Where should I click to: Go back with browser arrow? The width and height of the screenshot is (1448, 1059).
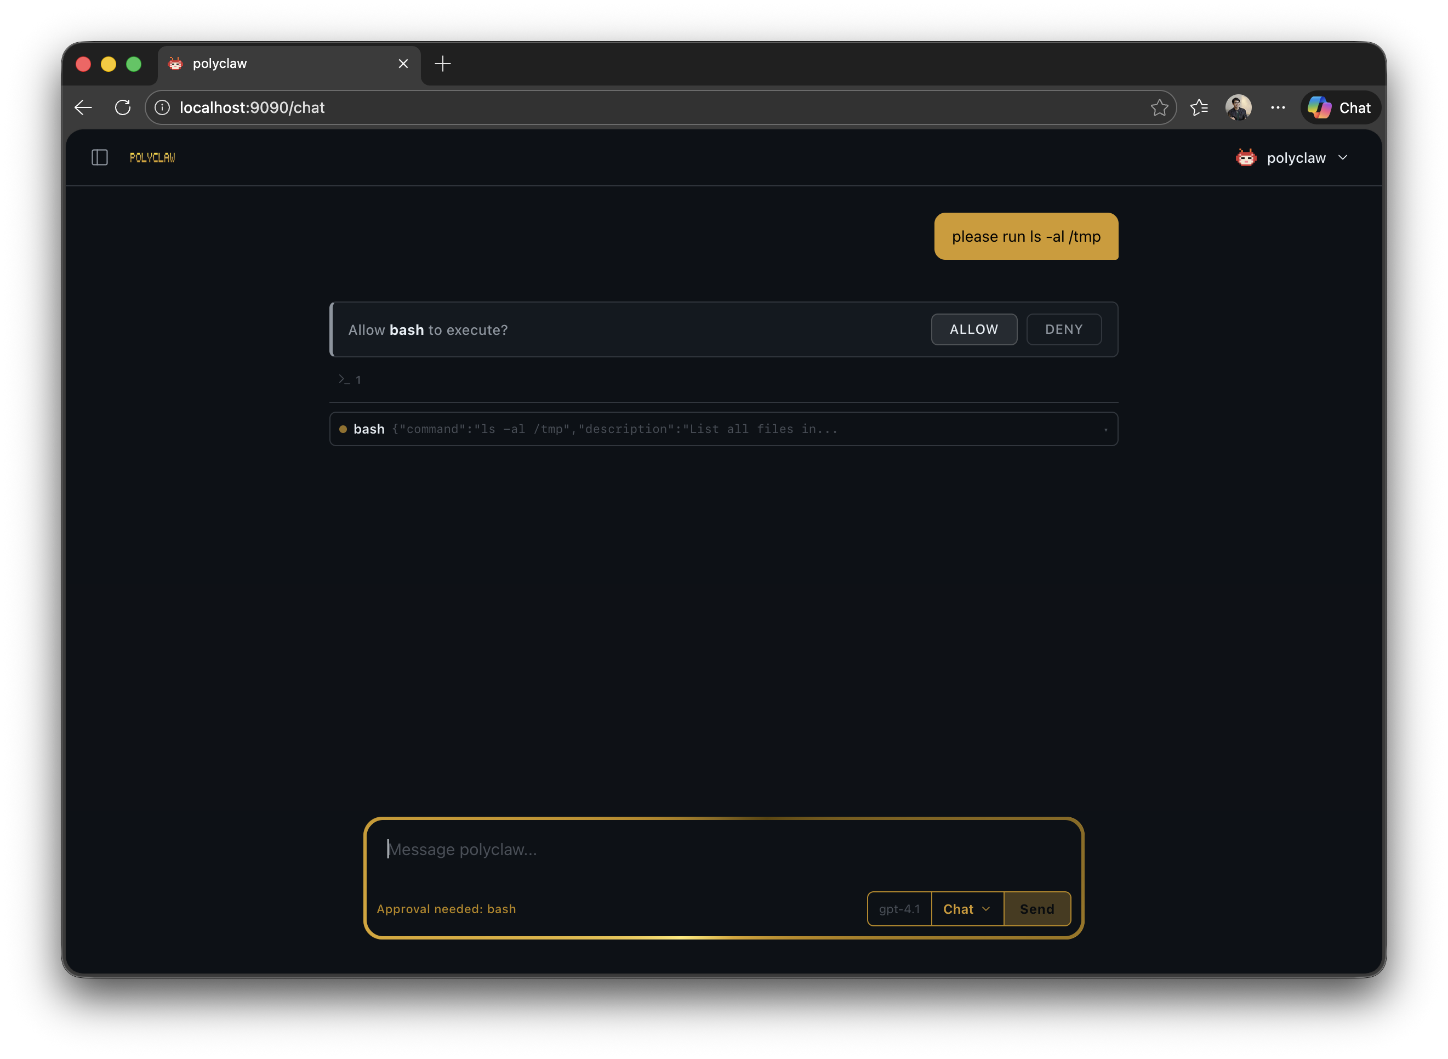coord(83,107)
